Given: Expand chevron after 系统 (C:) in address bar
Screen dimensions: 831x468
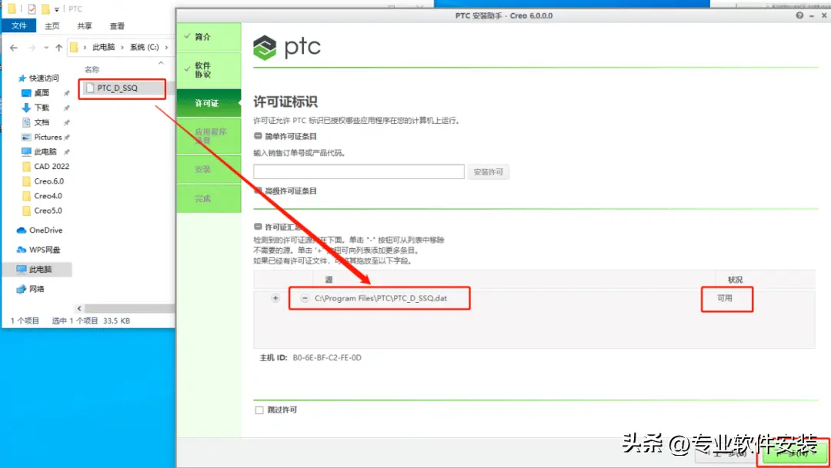Looking at the screenshot, I should [x=167, y=48].
